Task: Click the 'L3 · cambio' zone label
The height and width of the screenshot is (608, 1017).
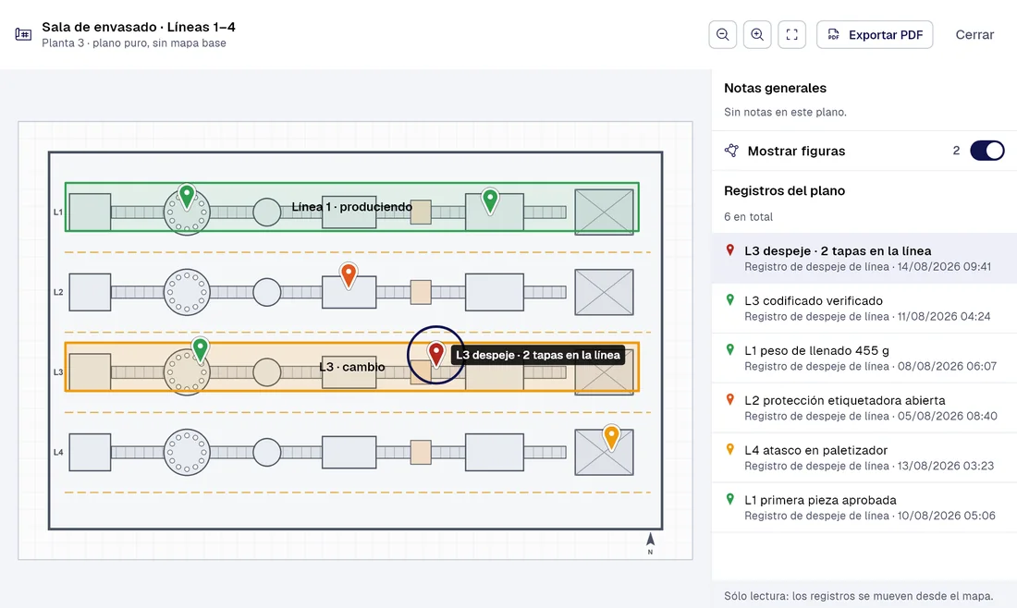Action: (x=352, y=367)
